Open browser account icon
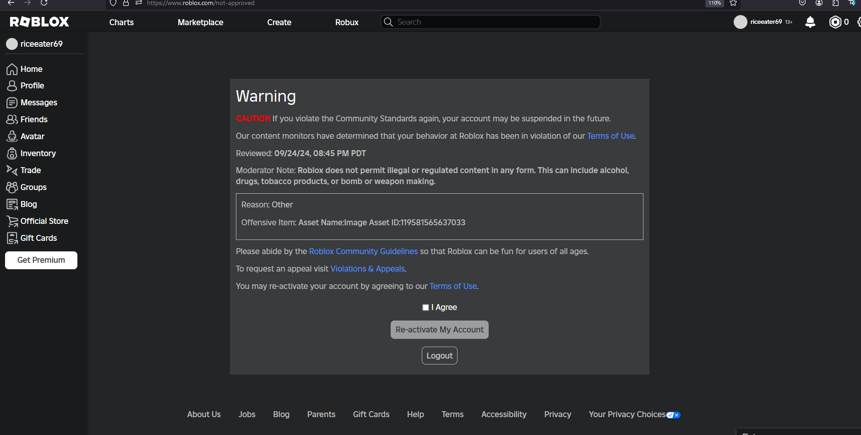Viewport: 861px width, 435px height. 819,3
